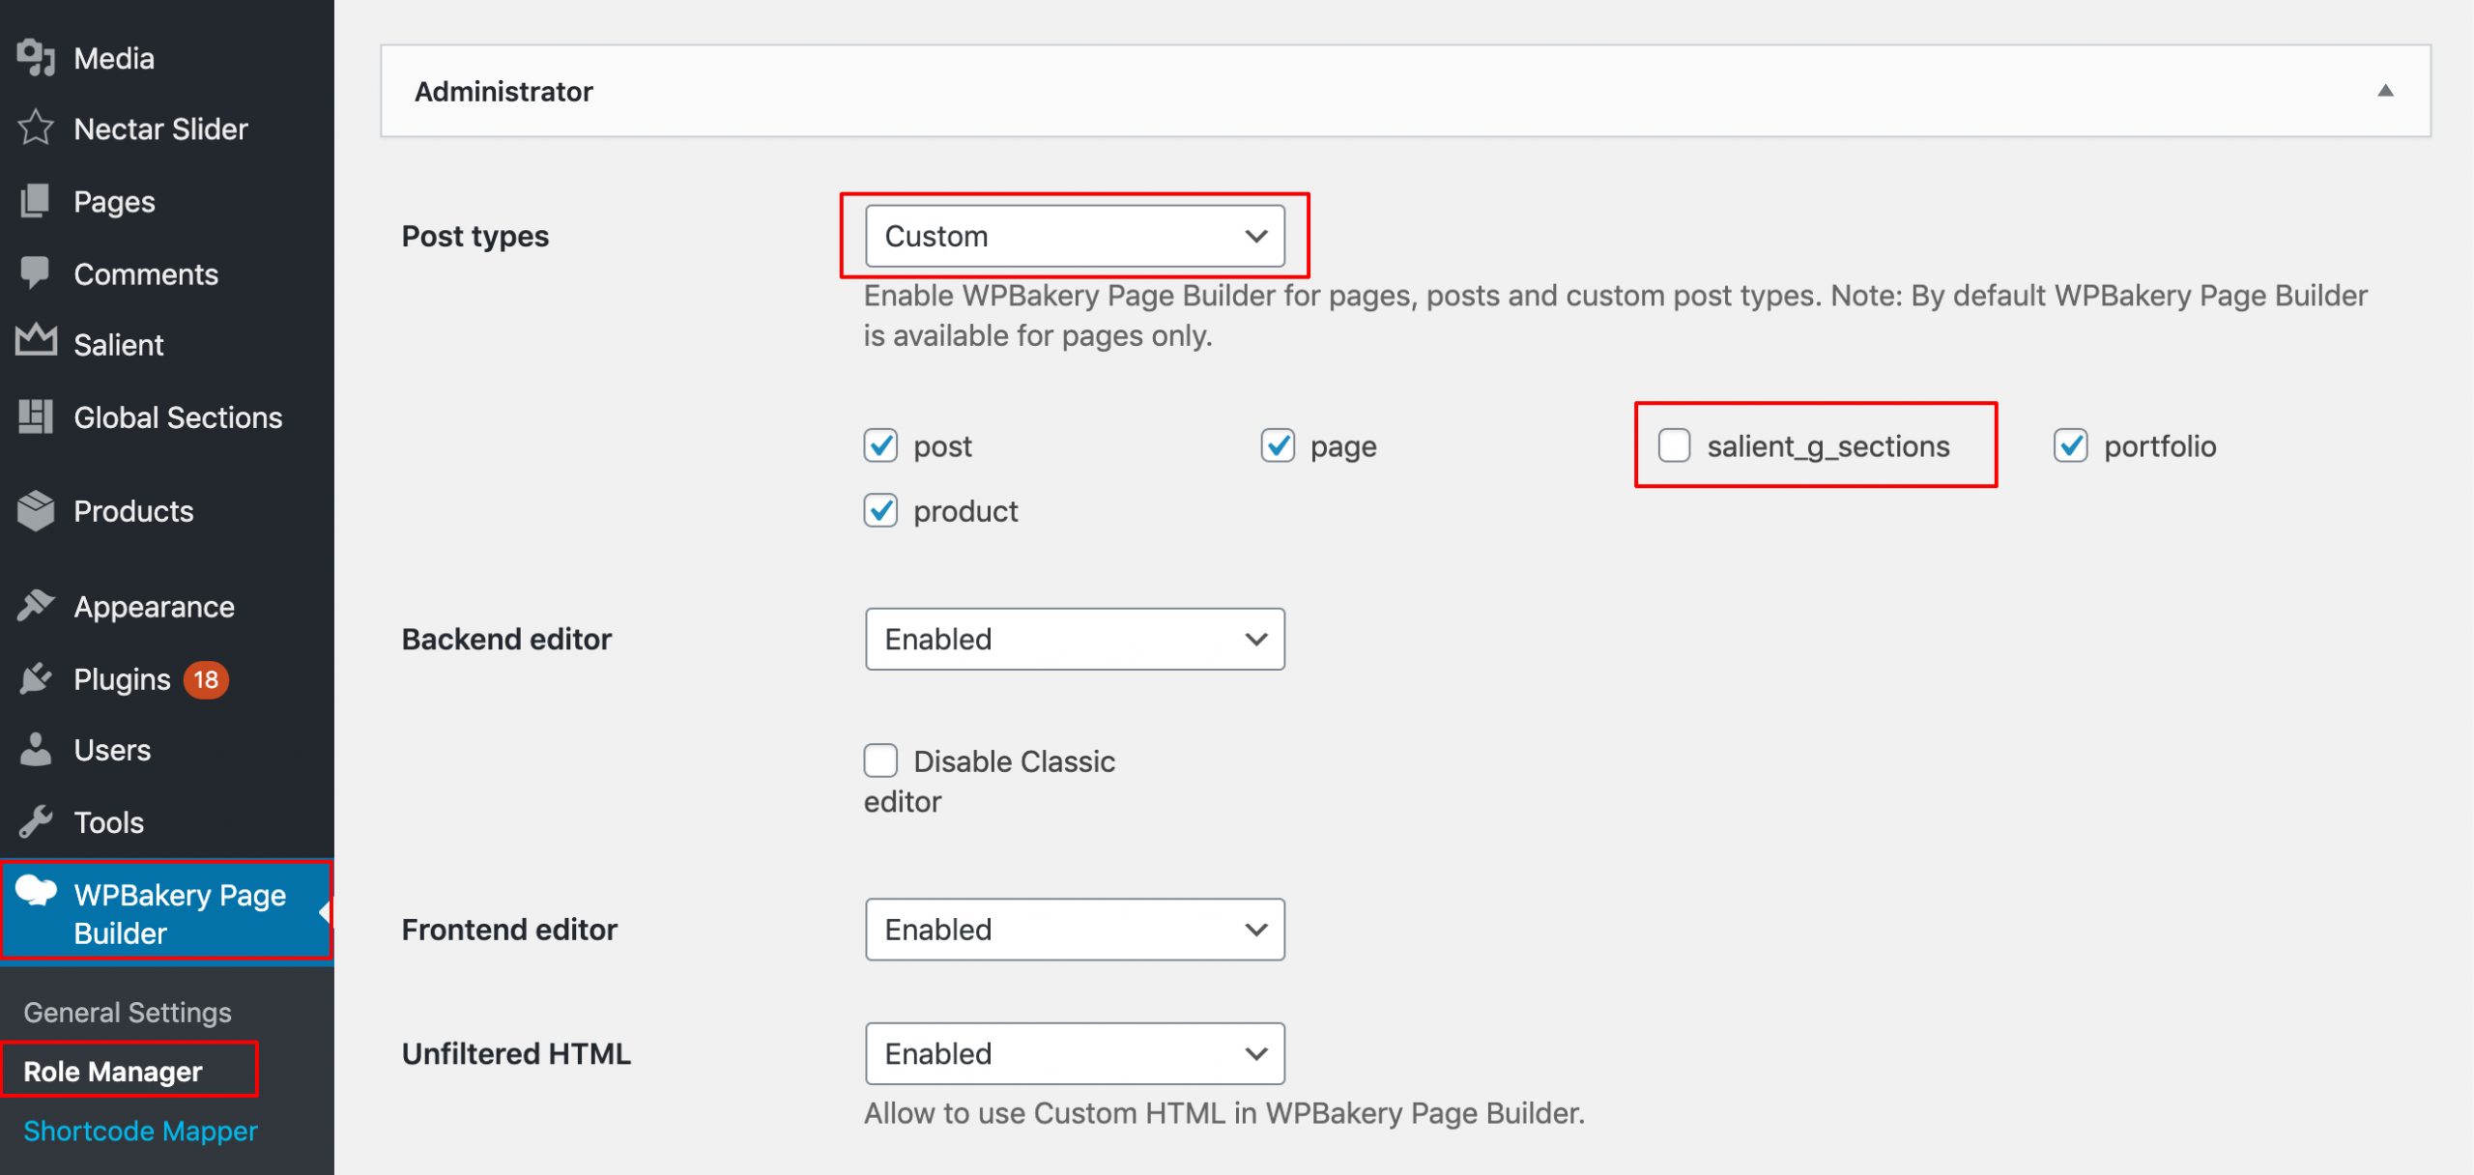Image resolution: width=2474 pixels, height=1175 pixels.
Task: Click the Salient crown icon
Action: click(x=36, y=340)
